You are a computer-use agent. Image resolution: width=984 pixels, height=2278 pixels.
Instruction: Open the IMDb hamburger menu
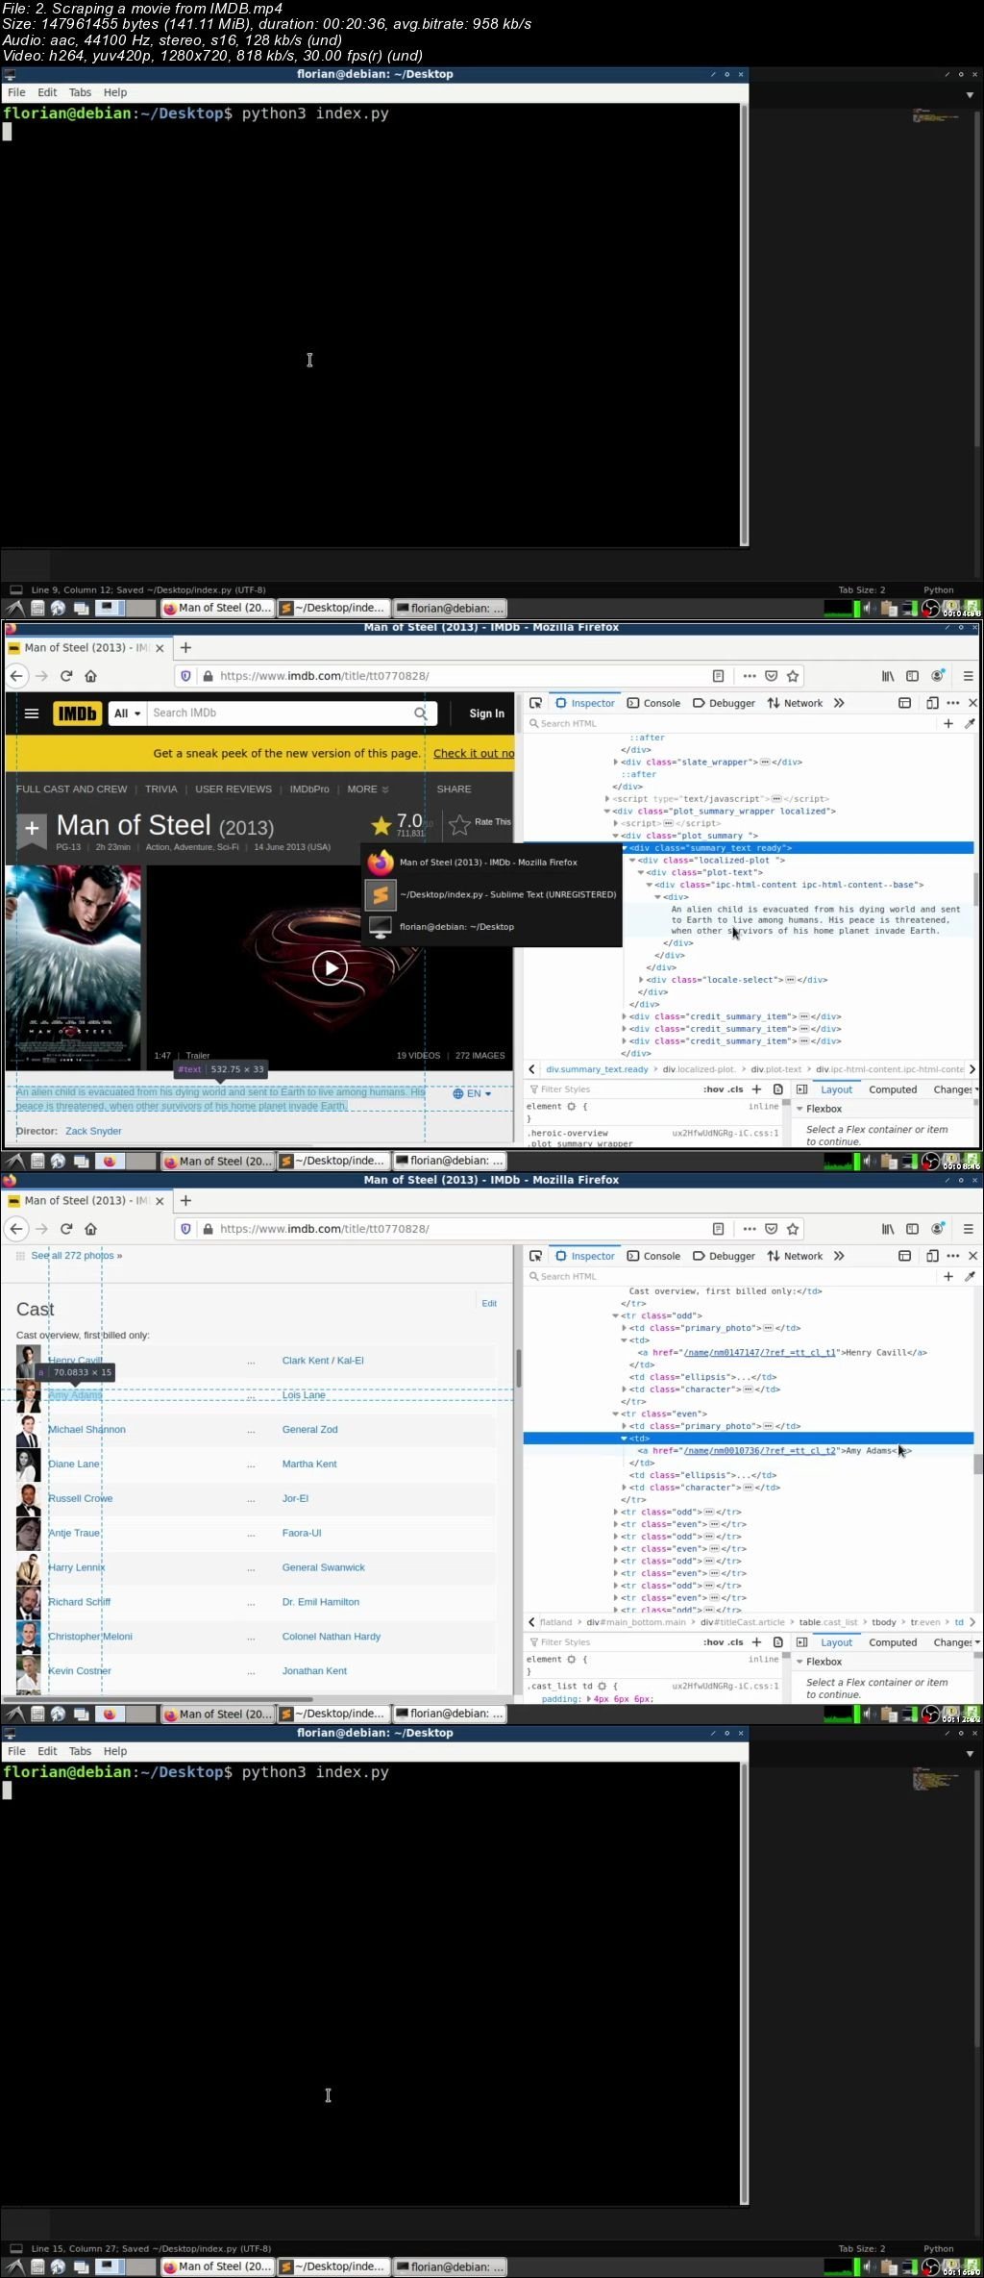click(x=32, y=713)
